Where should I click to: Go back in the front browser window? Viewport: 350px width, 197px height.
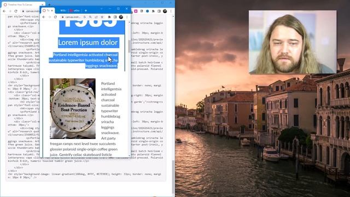(x=44, y=17)
